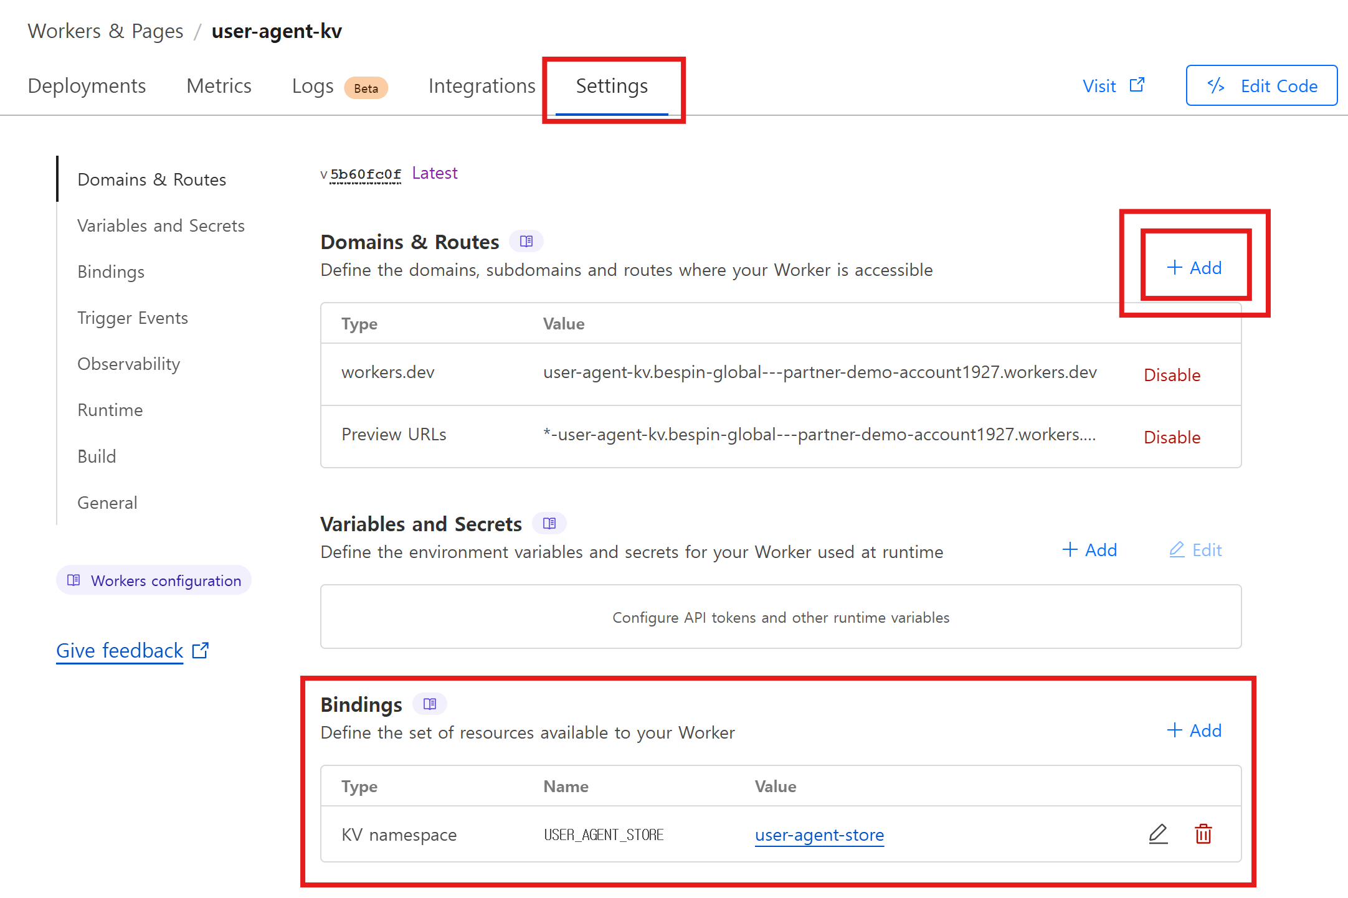The height and width of the screenshot is (898, 1348).
Task: Switch to the Metrics tab
Action: [219, 86]
